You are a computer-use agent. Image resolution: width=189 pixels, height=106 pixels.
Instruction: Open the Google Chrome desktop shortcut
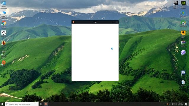coord(4,24)
